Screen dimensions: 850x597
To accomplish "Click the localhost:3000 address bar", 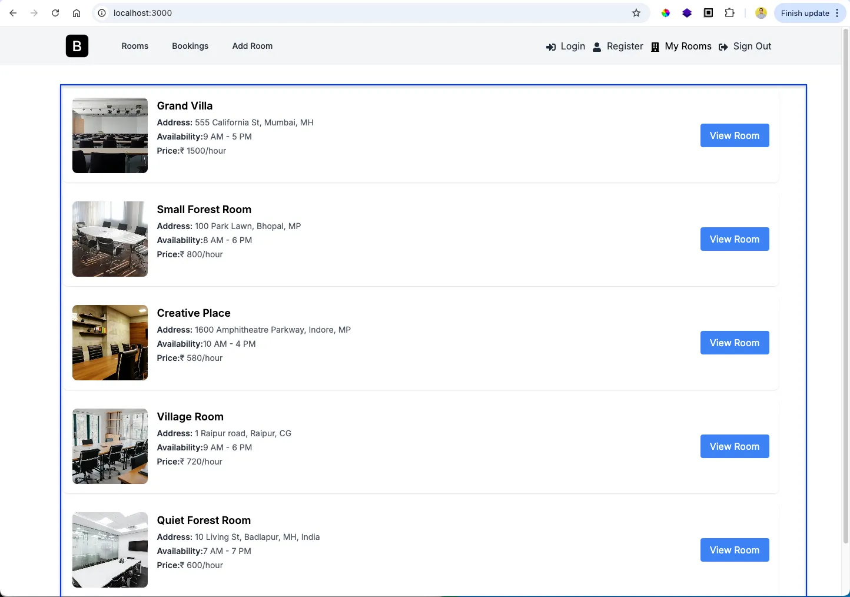I will tap(371, 13).
